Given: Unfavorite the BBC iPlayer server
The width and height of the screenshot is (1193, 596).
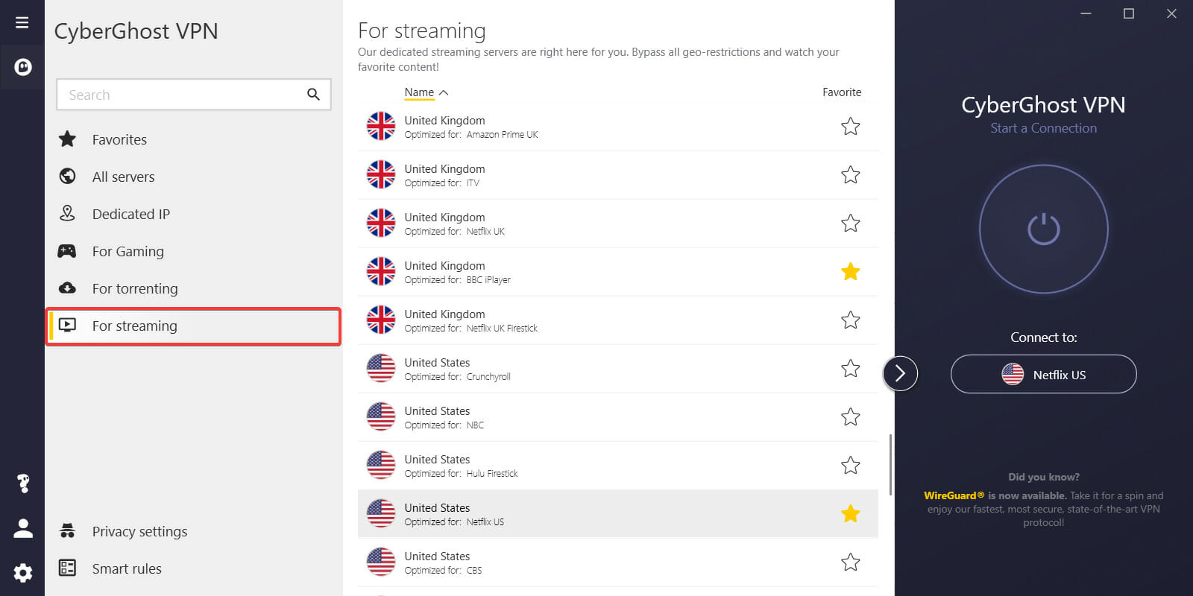Looking at the screenshot, I should [x=850, y=272].
